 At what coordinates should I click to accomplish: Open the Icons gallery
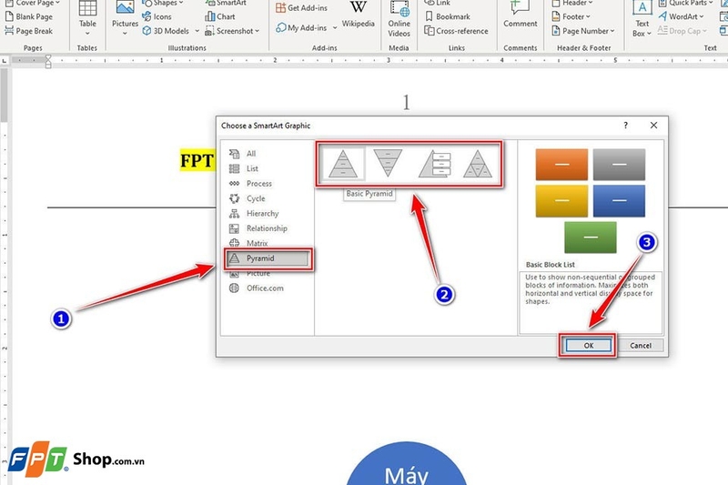point(157,16)
